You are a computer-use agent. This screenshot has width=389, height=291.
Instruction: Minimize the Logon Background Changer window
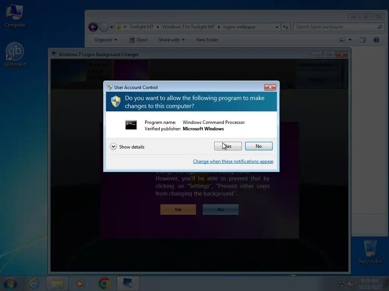tap(316, 55)
